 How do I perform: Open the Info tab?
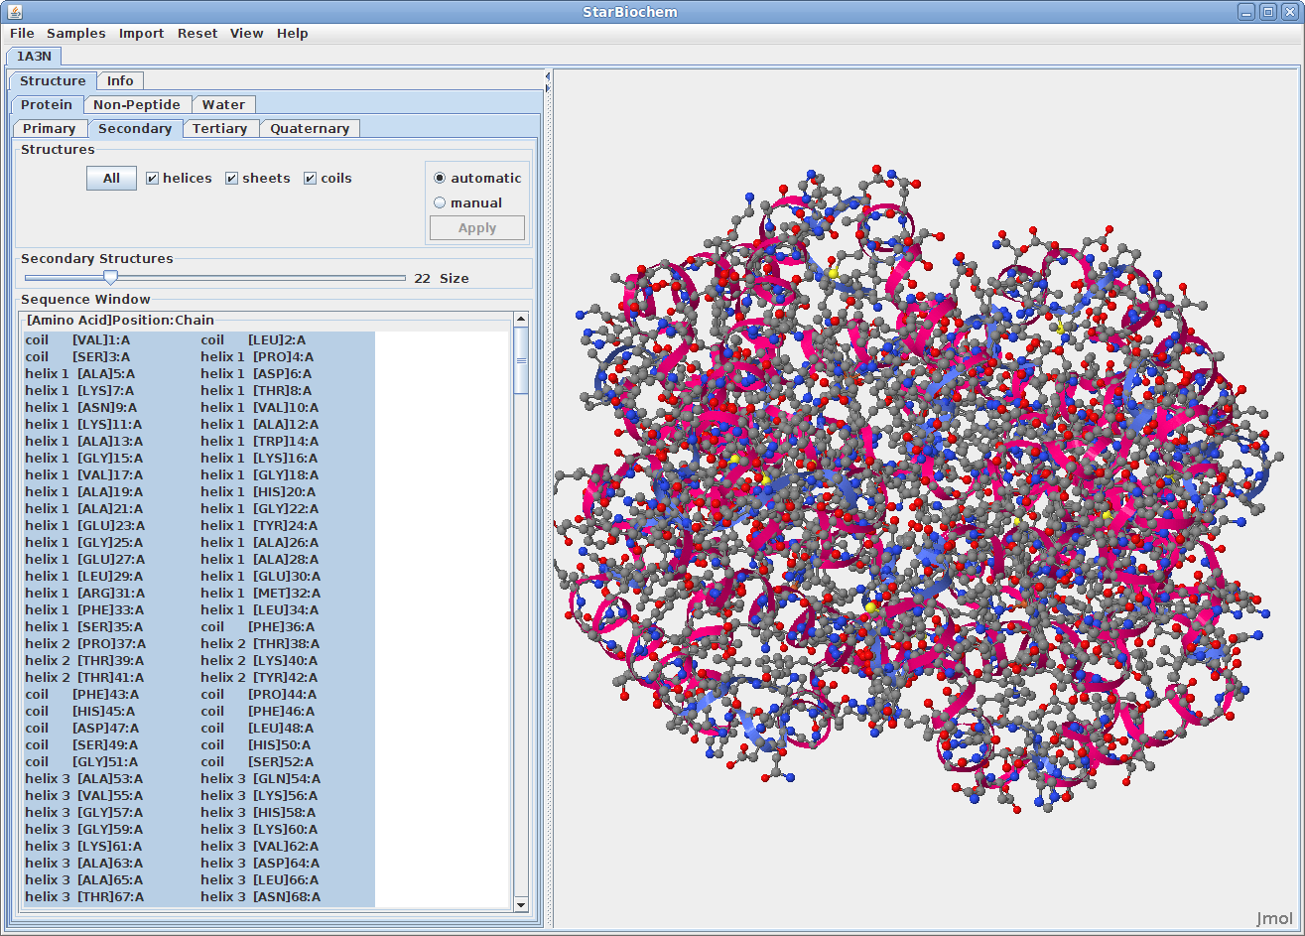pos(120,80)
